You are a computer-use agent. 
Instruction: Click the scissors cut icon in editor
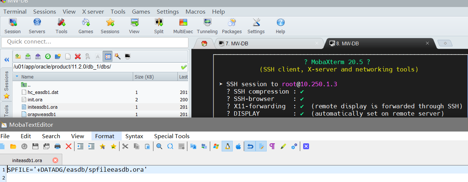coord(125,146)
